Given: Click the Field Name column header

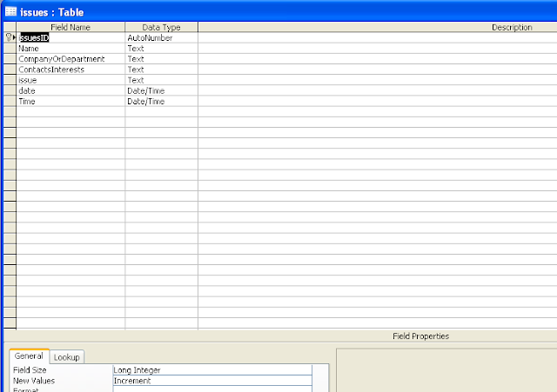Looking at the screenshot, I should pyautogui.click(x=70, y=27).
